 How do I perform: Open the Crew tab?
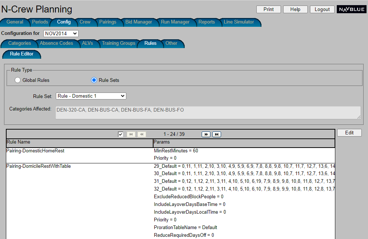point(85,22)
